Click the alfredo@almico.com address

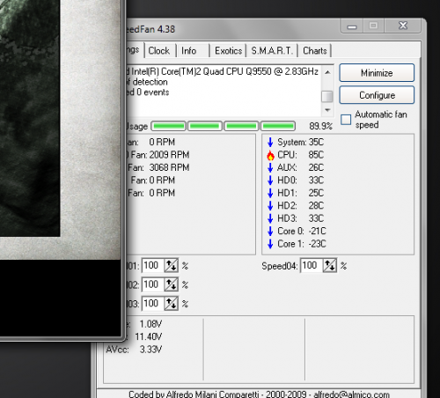pyautogui.click(x=351, y=394)
